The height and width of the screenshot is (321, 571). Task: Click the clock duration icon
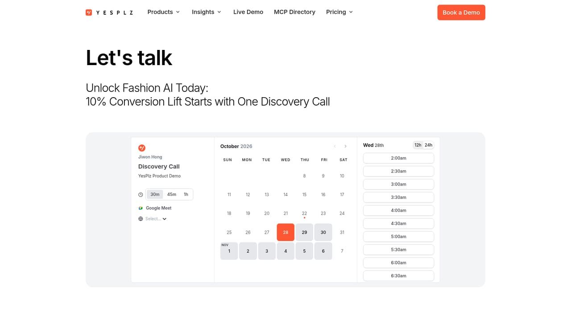tap(141, 194)
